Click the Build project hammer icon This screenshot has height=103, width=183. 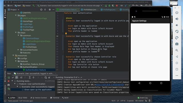coord(33,5)
